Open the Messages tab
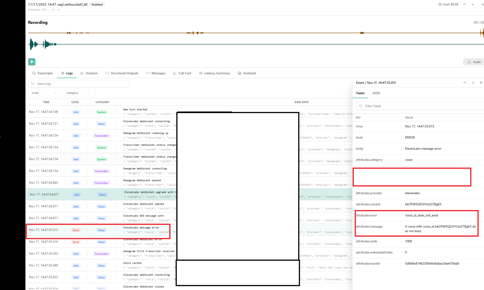This screenshot has height=290, width=484. click(x=156, y=73)
